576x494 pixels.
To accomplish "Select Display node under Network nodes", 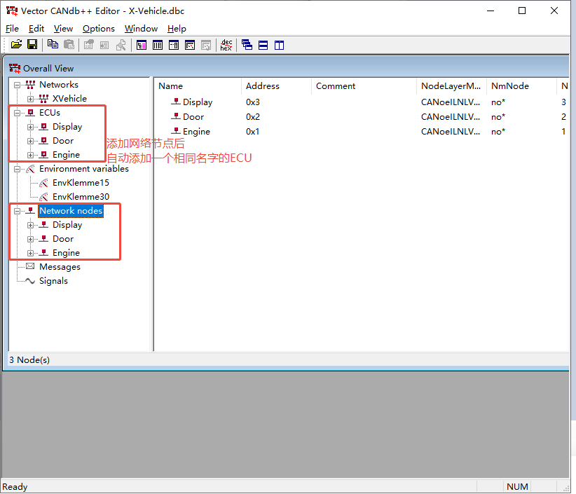I will point(67,224).
